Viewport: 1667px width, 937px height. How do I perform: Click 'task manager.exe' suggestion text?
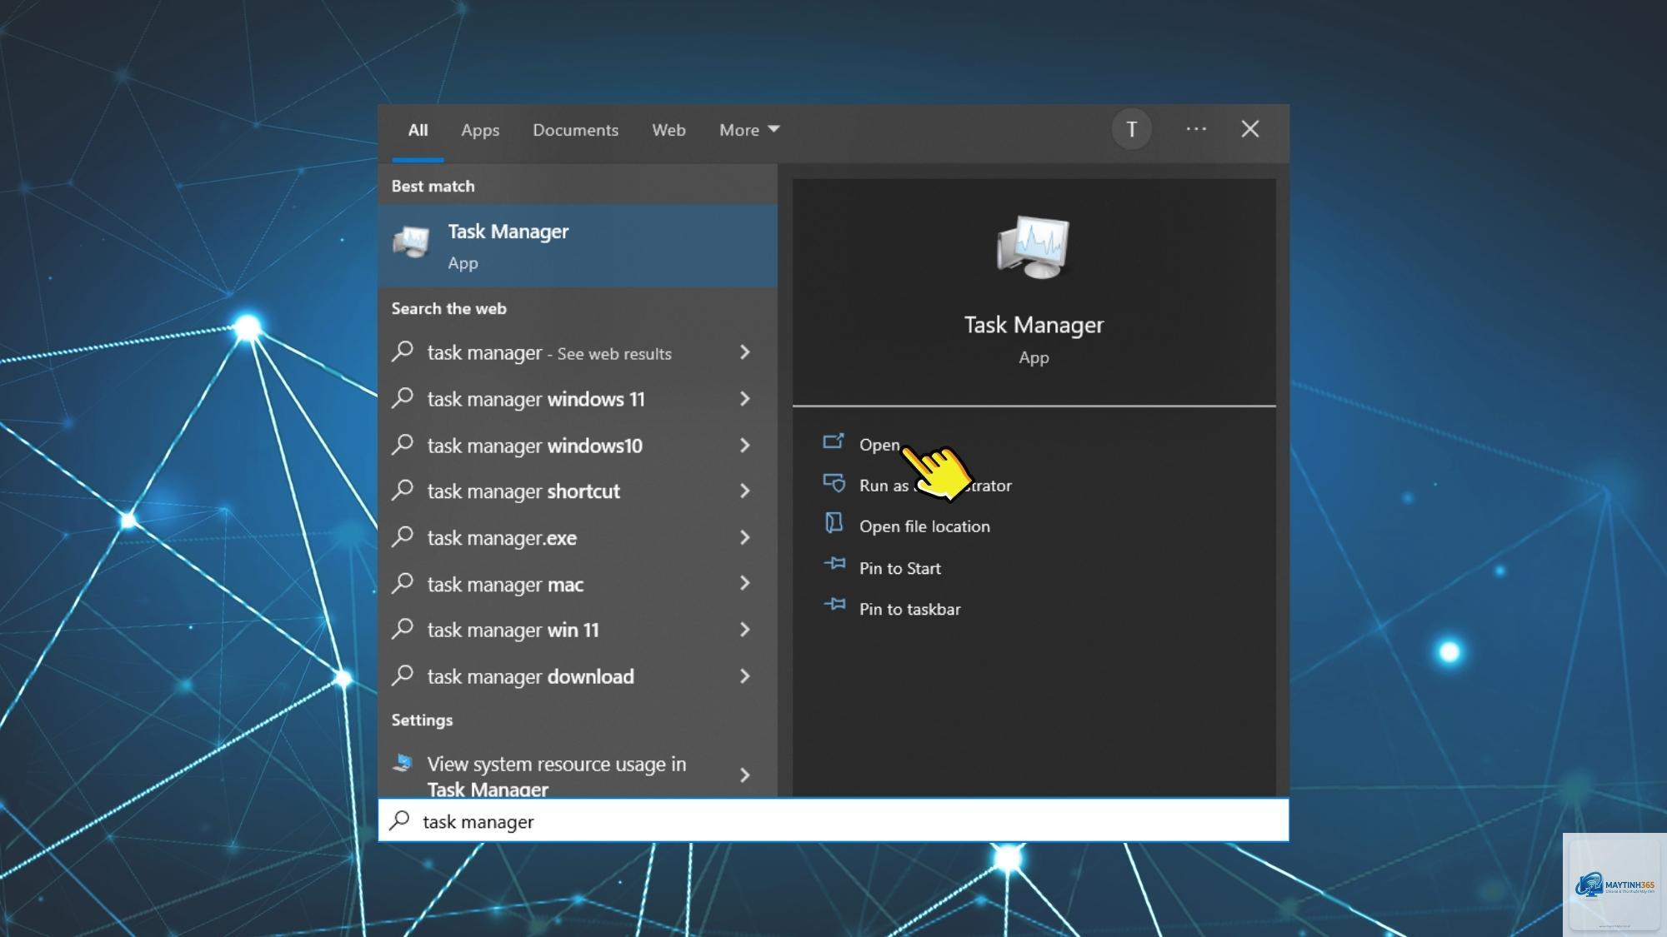tap(502, 538)
